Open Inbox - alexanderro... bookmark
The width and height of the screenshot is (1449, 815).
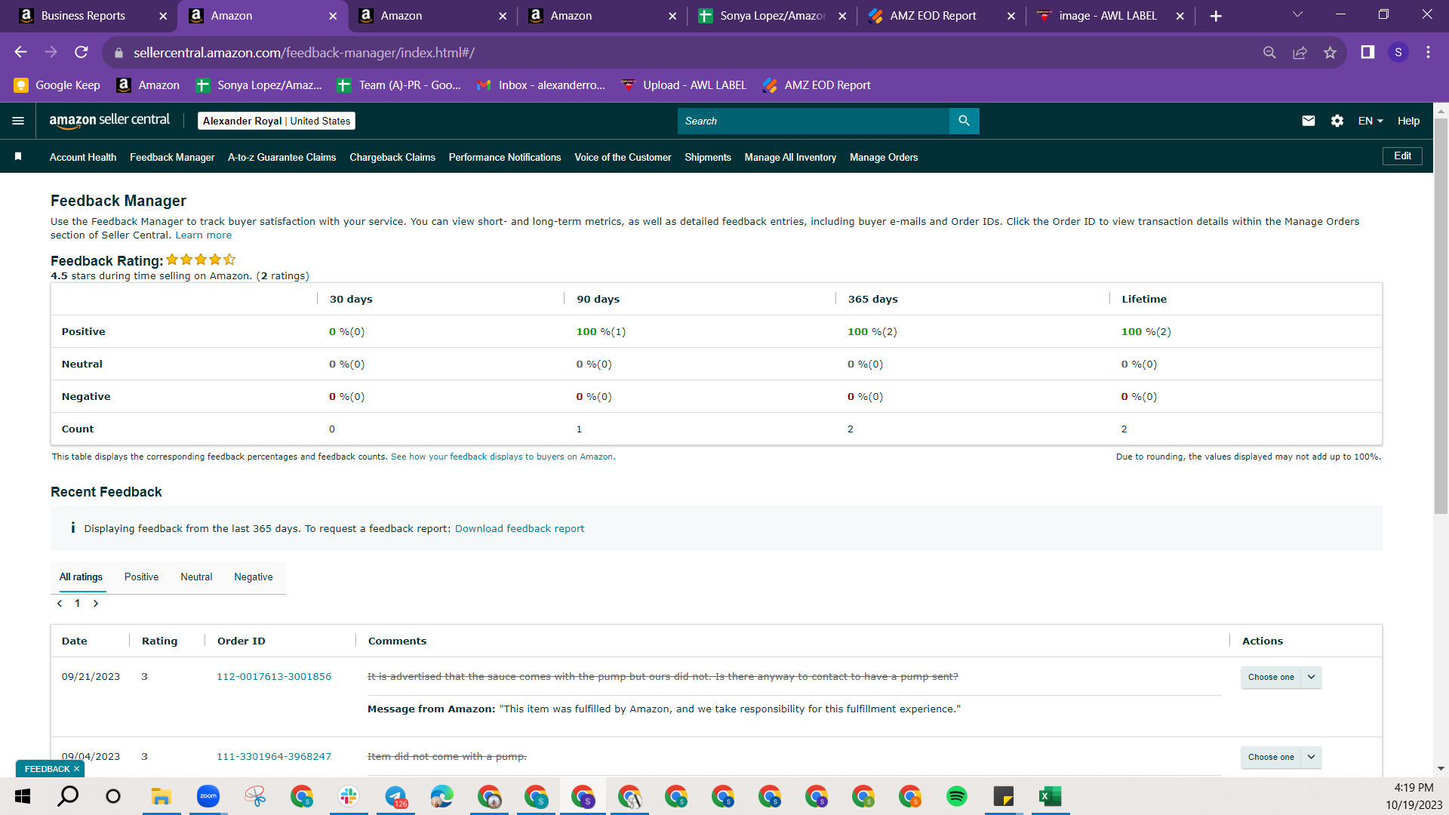click(x=541, y=85)
